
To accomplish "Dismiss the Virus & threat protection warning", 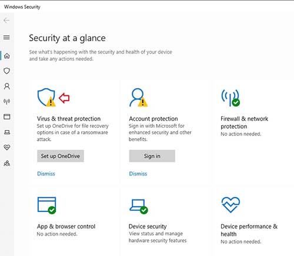I will 46,174.
